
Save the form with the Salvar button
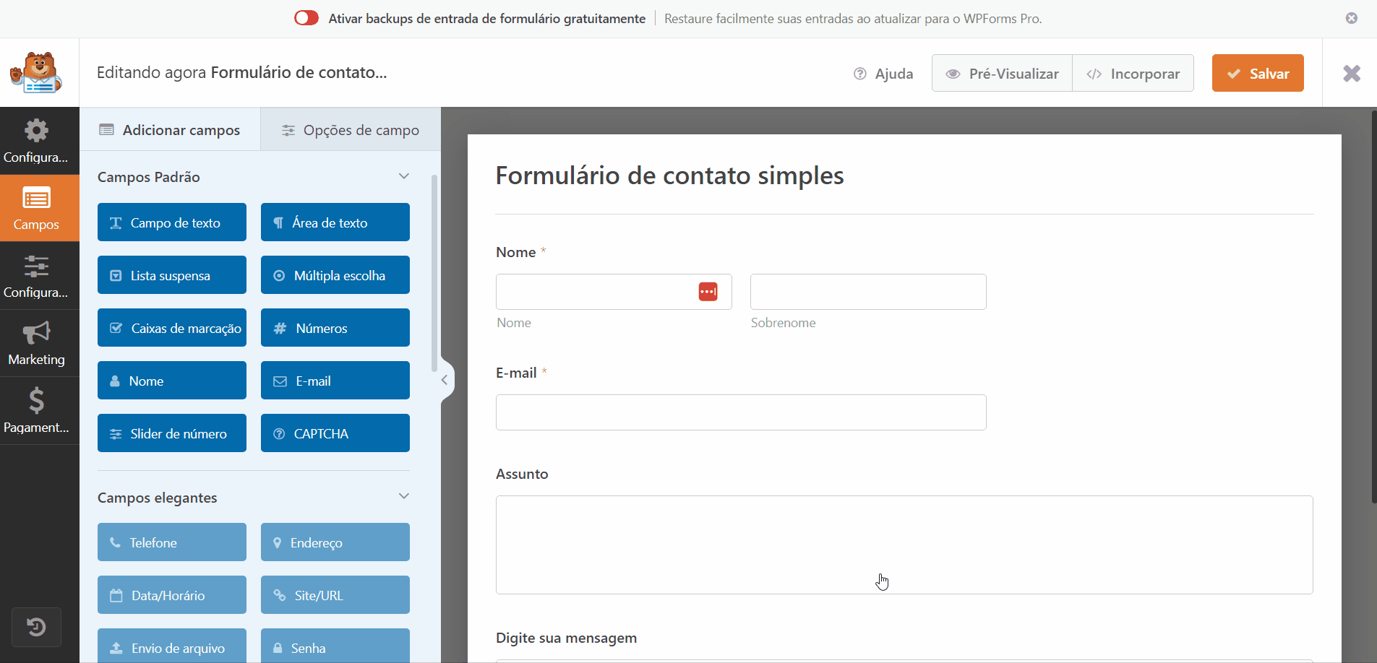click(1257, 73)
